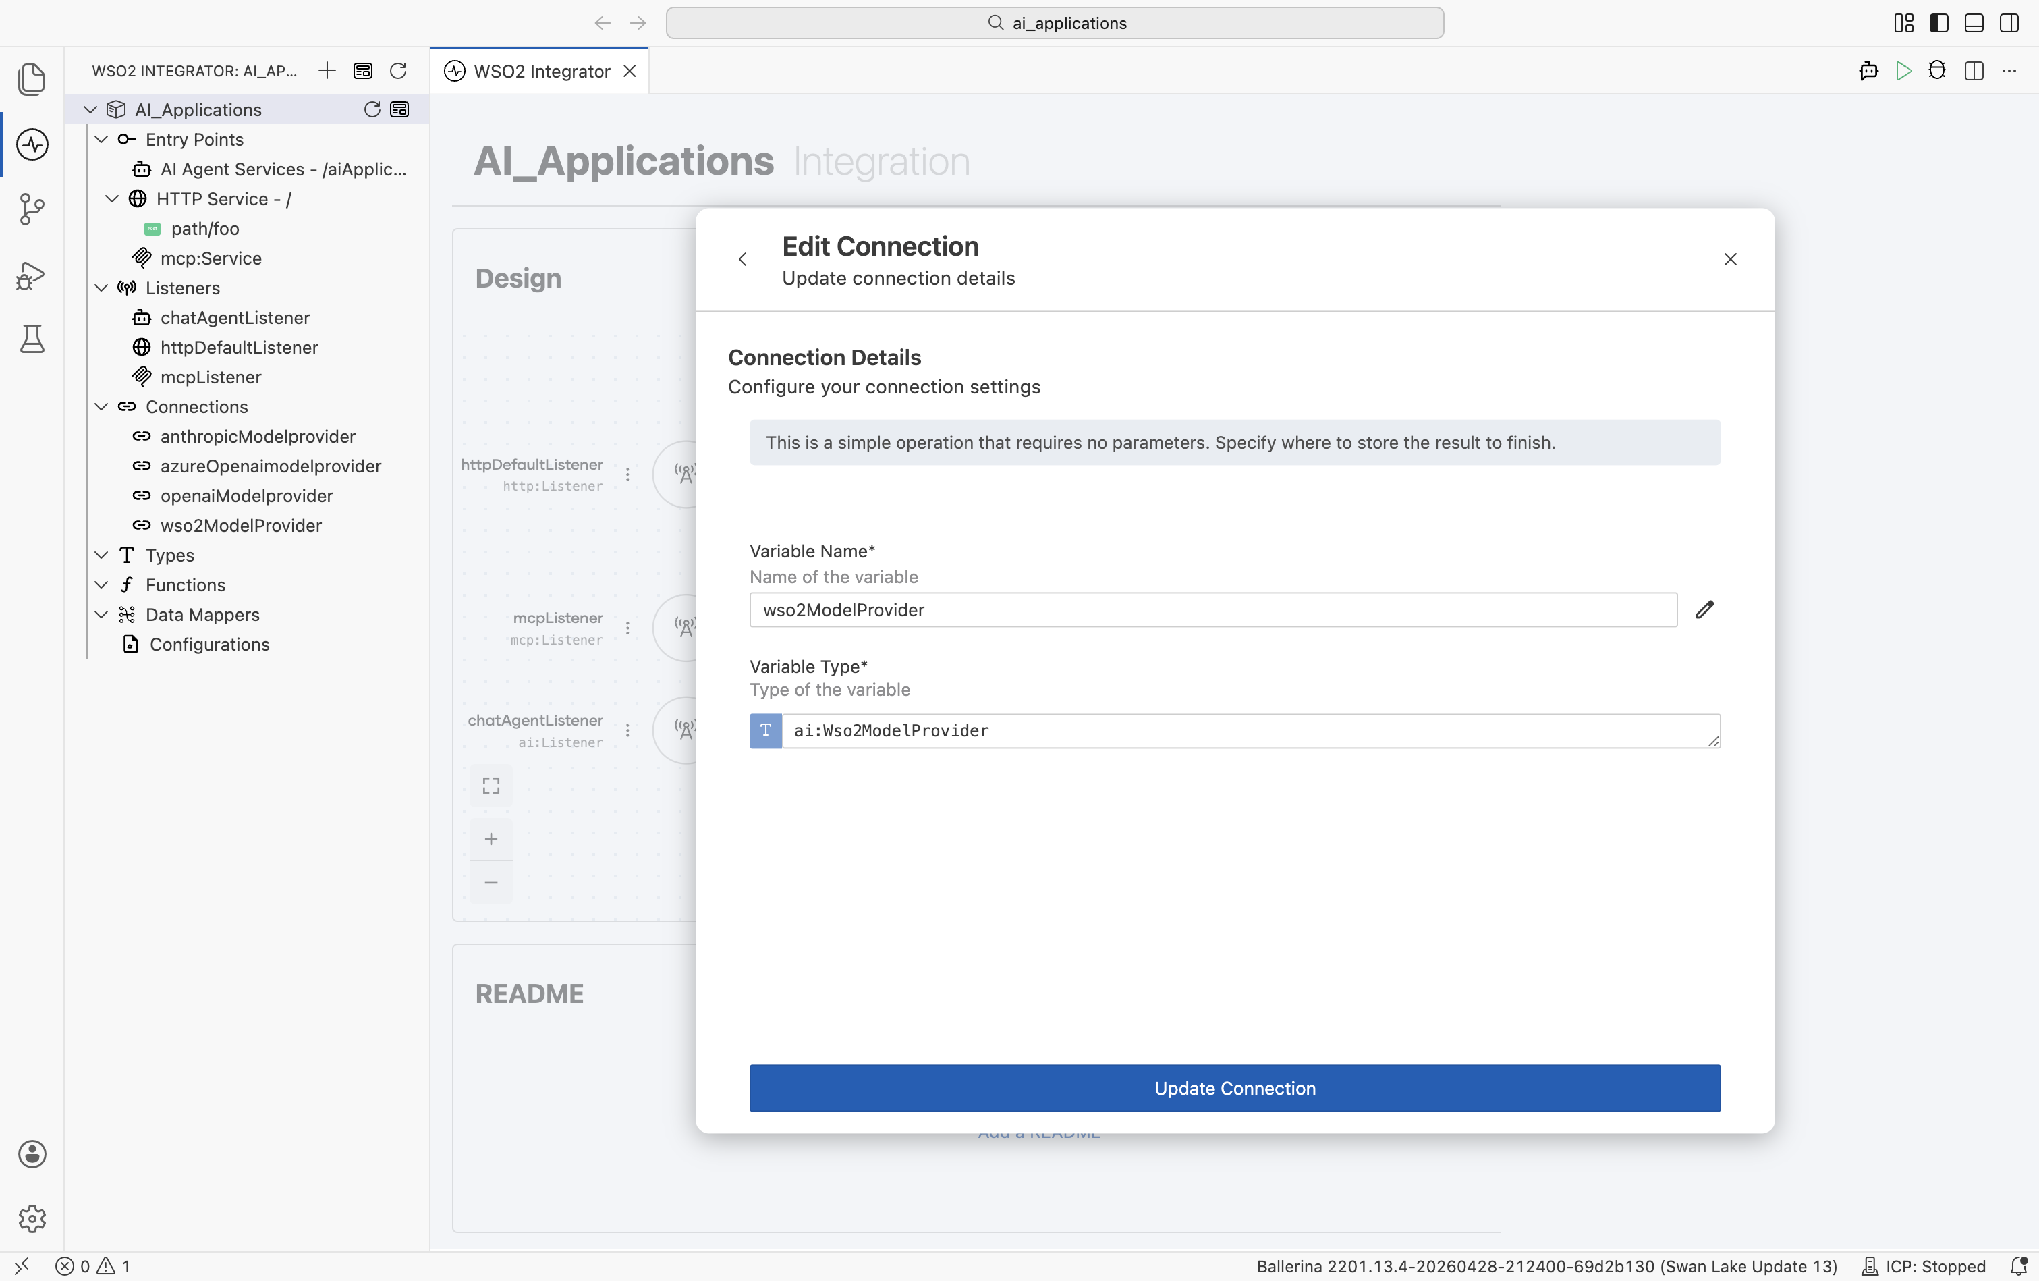Open the Source Control view

pyautogui.click(x=32, y=209)
